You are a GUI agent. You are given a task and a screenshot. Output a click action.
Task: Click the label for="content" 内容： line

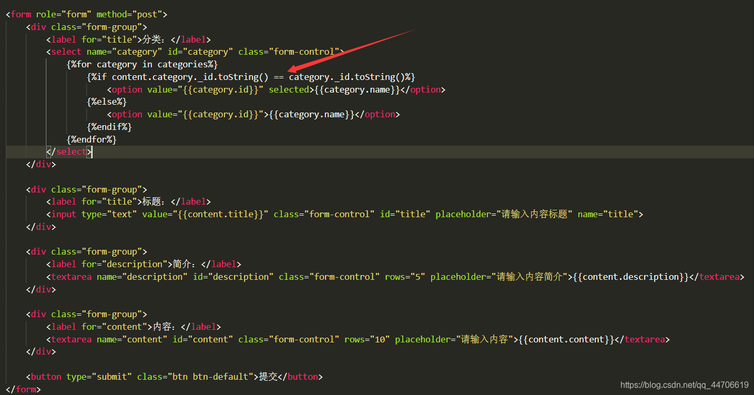click(134, 327)
